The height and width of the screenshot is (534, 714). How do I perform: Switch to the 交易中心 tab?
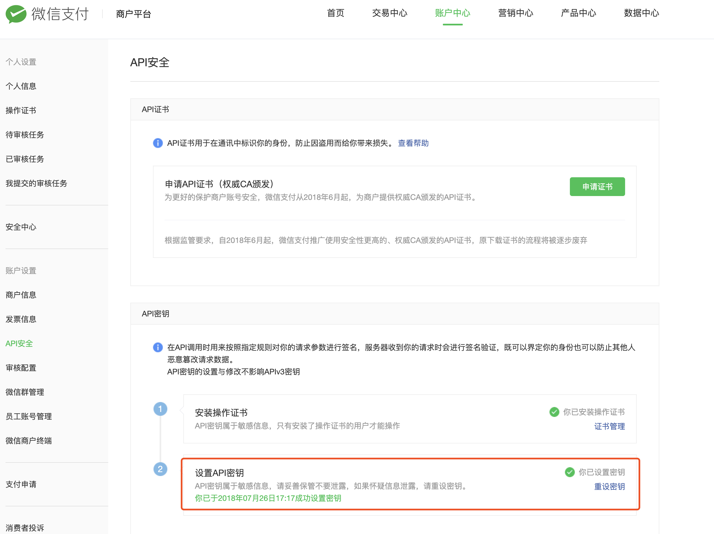point(390,13)
